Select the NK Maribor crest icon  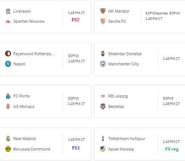103,11
